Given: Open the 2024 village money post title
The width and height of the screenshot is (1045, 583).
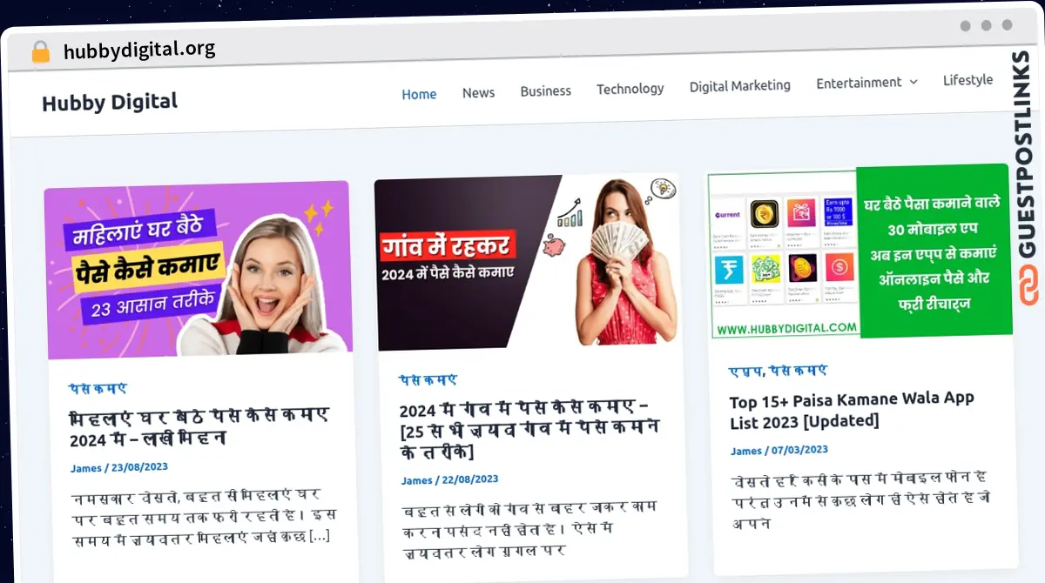Looking at the screenshot, I should click(x=529, y=430).
